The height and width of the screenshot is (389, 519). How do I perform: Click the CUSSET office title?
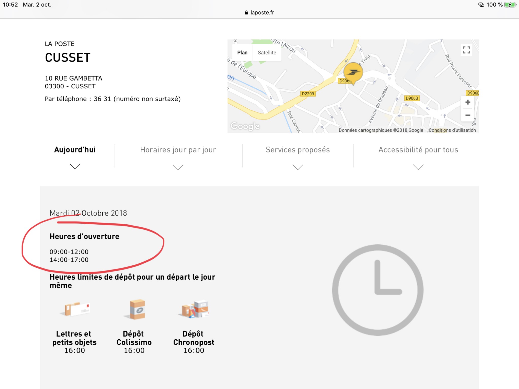coord(68,58)
